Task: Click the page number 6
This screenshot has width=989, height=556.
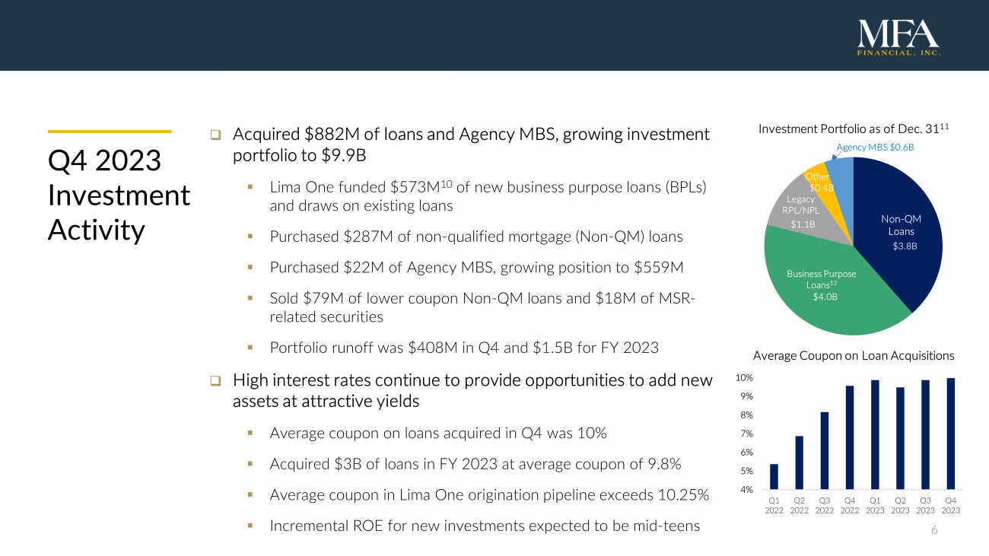Action: (935, 529)
